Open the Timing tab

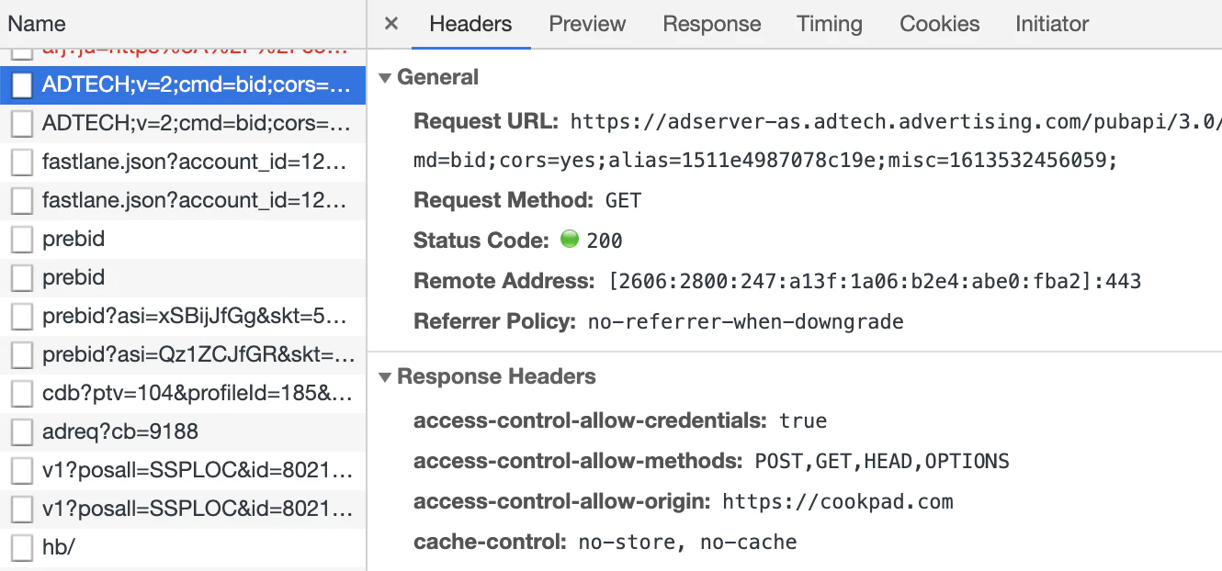point(830,24)
